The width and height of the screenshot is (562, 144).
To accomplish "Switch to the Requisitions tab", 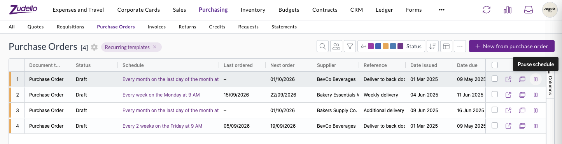I will (70, 27).
